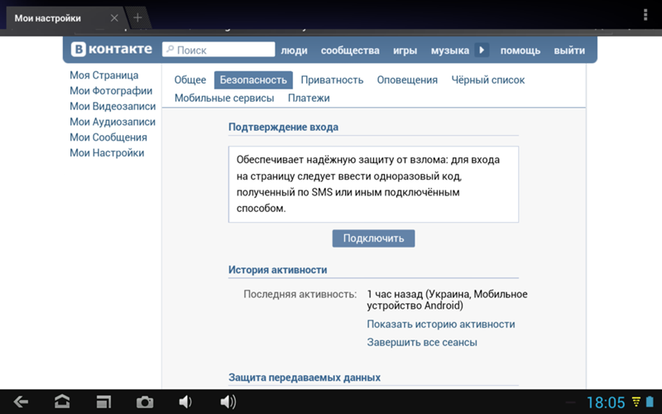Focus the Поиск search field
The image size is (662, 414).
tap(218, 50)
